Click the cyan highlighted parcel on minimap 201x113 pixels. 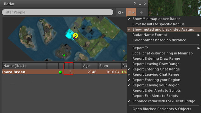pyautogui.click(x=69, y=35)
